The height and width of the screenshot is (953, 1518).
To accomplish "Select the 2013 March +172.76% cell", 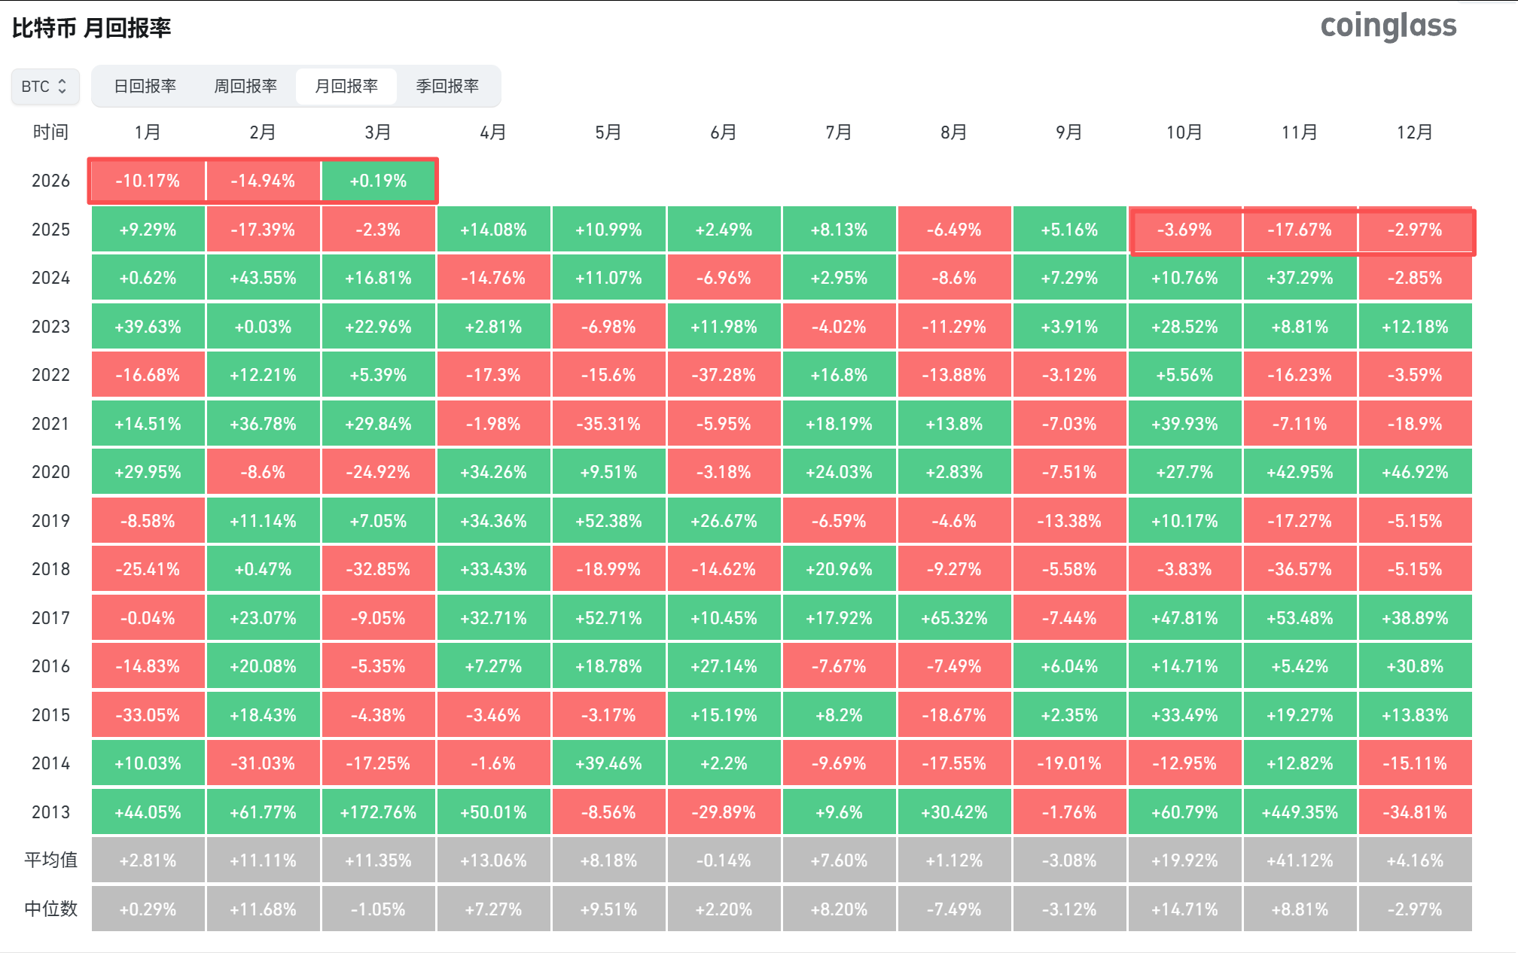I will pyautogui.click(x=378, y=812).
